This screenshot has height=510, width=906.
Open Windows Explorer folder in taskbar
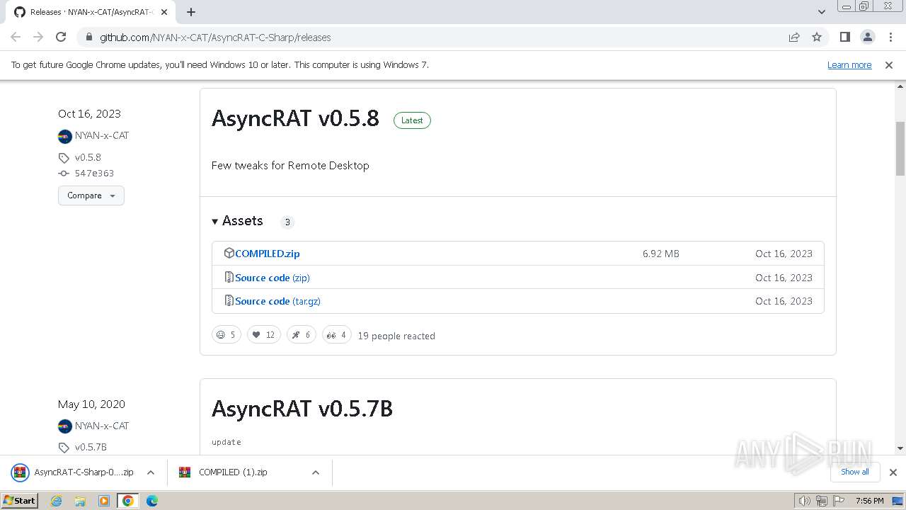80,501
